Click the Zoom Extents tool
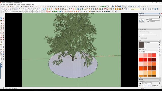 pos(1,54)
